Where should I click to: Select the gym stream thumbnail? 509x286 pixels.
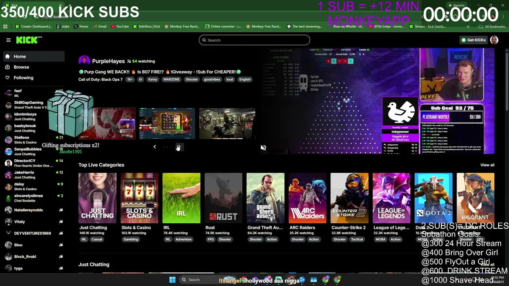(227, 124)
